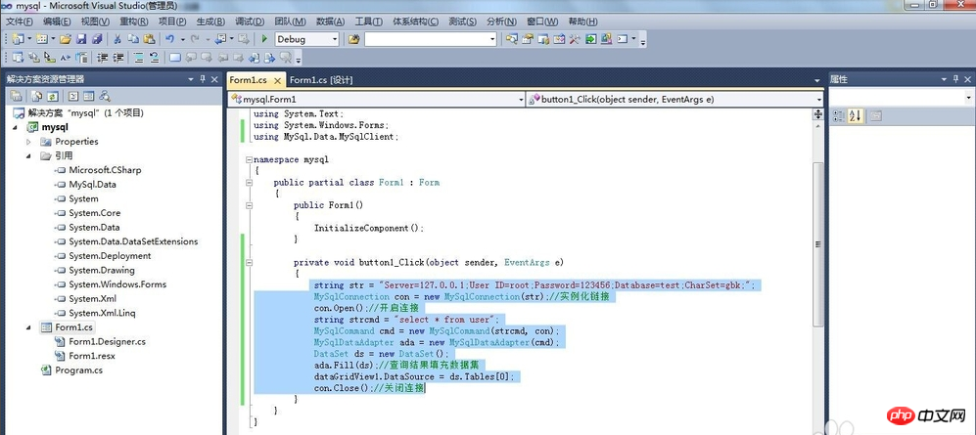Toggle a bookmark on the current line

point(175,58)
